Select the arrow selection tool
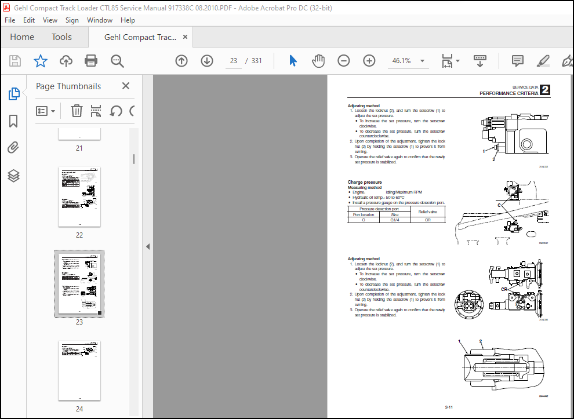This screenshot has height=419, width=574. point(293,61)
